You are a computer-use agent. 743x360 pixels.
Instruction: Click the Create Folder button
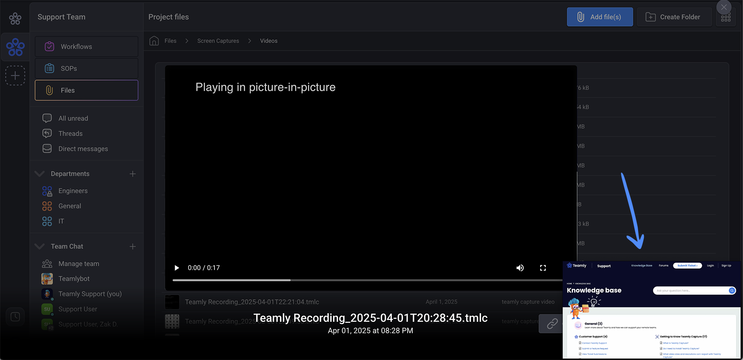point(674,17)
